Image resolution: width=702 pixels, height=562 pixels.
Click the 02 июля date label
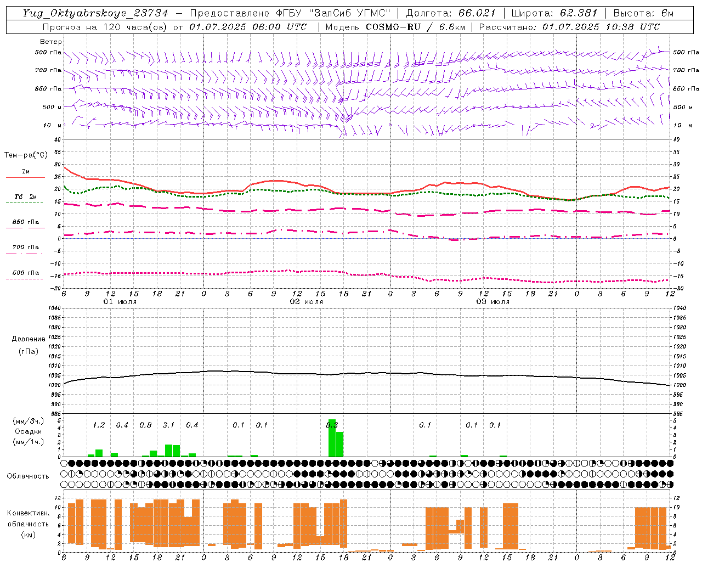coord(307,302)
